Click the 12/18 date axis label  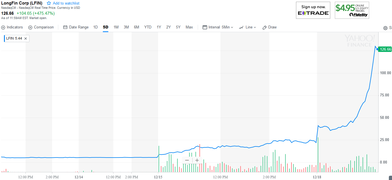317,177
